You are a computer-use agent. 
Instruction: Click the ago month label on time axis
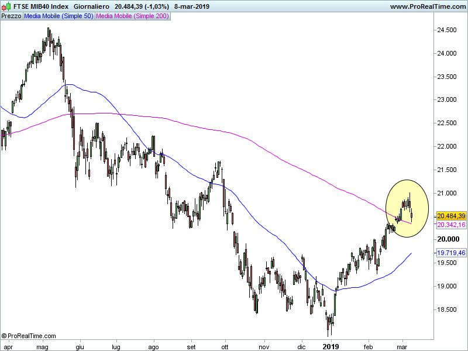click(154, 347)
